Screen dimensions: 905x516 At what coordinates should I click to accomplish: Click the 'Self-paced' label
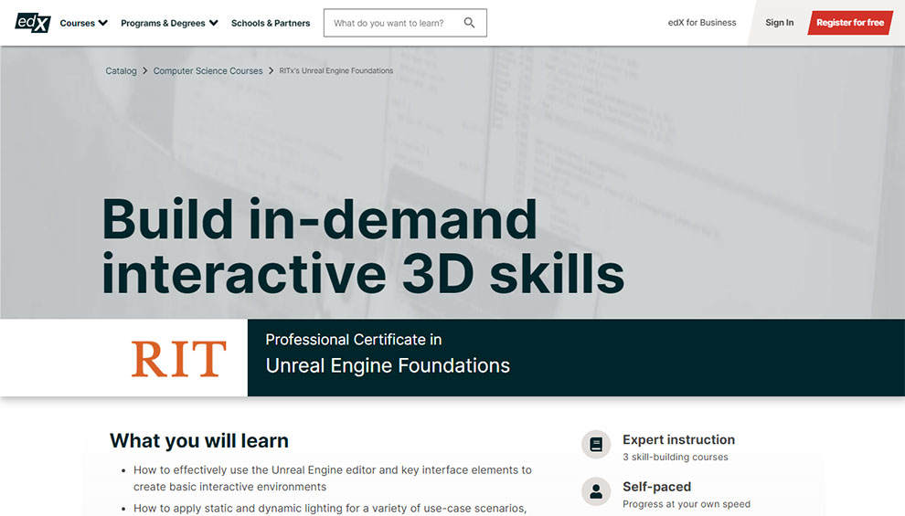tap(657, 487)
